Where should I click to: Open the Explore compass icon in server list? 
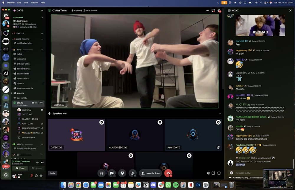[x=6, y=175]
